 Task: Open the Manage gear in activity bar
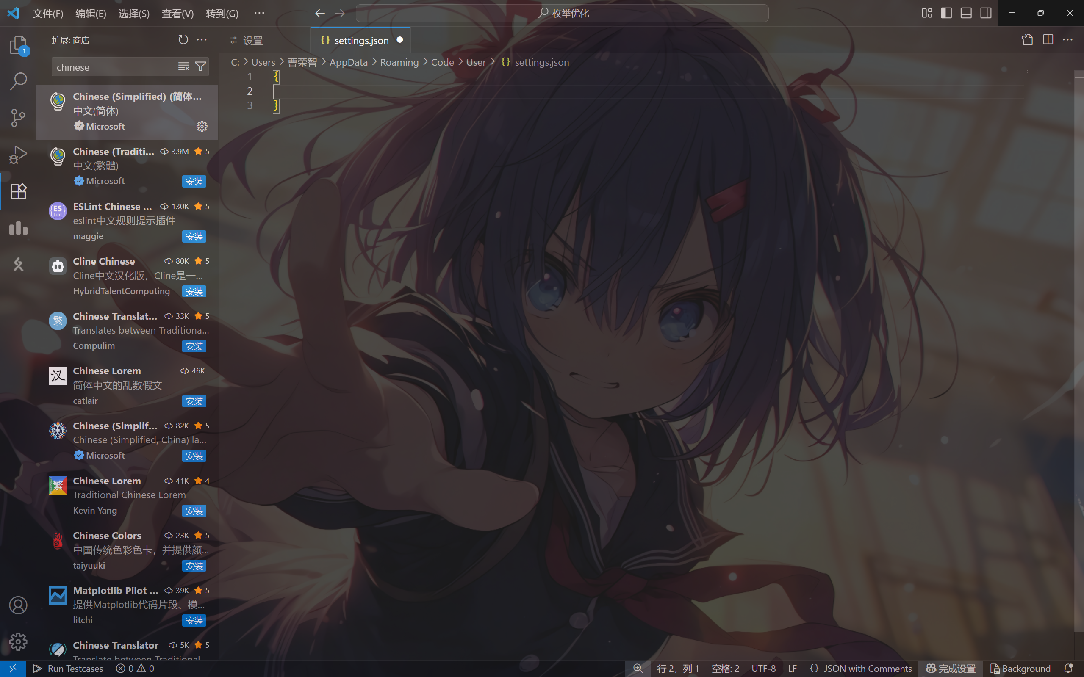click(18, 641)
